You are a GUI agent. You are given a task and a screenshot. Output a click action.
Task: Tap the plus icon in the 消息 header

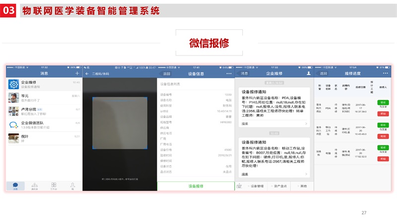tap(77, 73)
